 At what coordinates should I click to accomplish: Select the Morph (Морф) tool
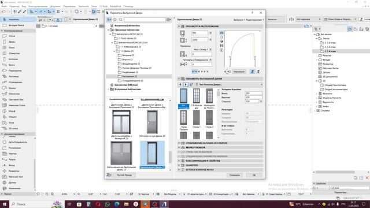[18, 111]
